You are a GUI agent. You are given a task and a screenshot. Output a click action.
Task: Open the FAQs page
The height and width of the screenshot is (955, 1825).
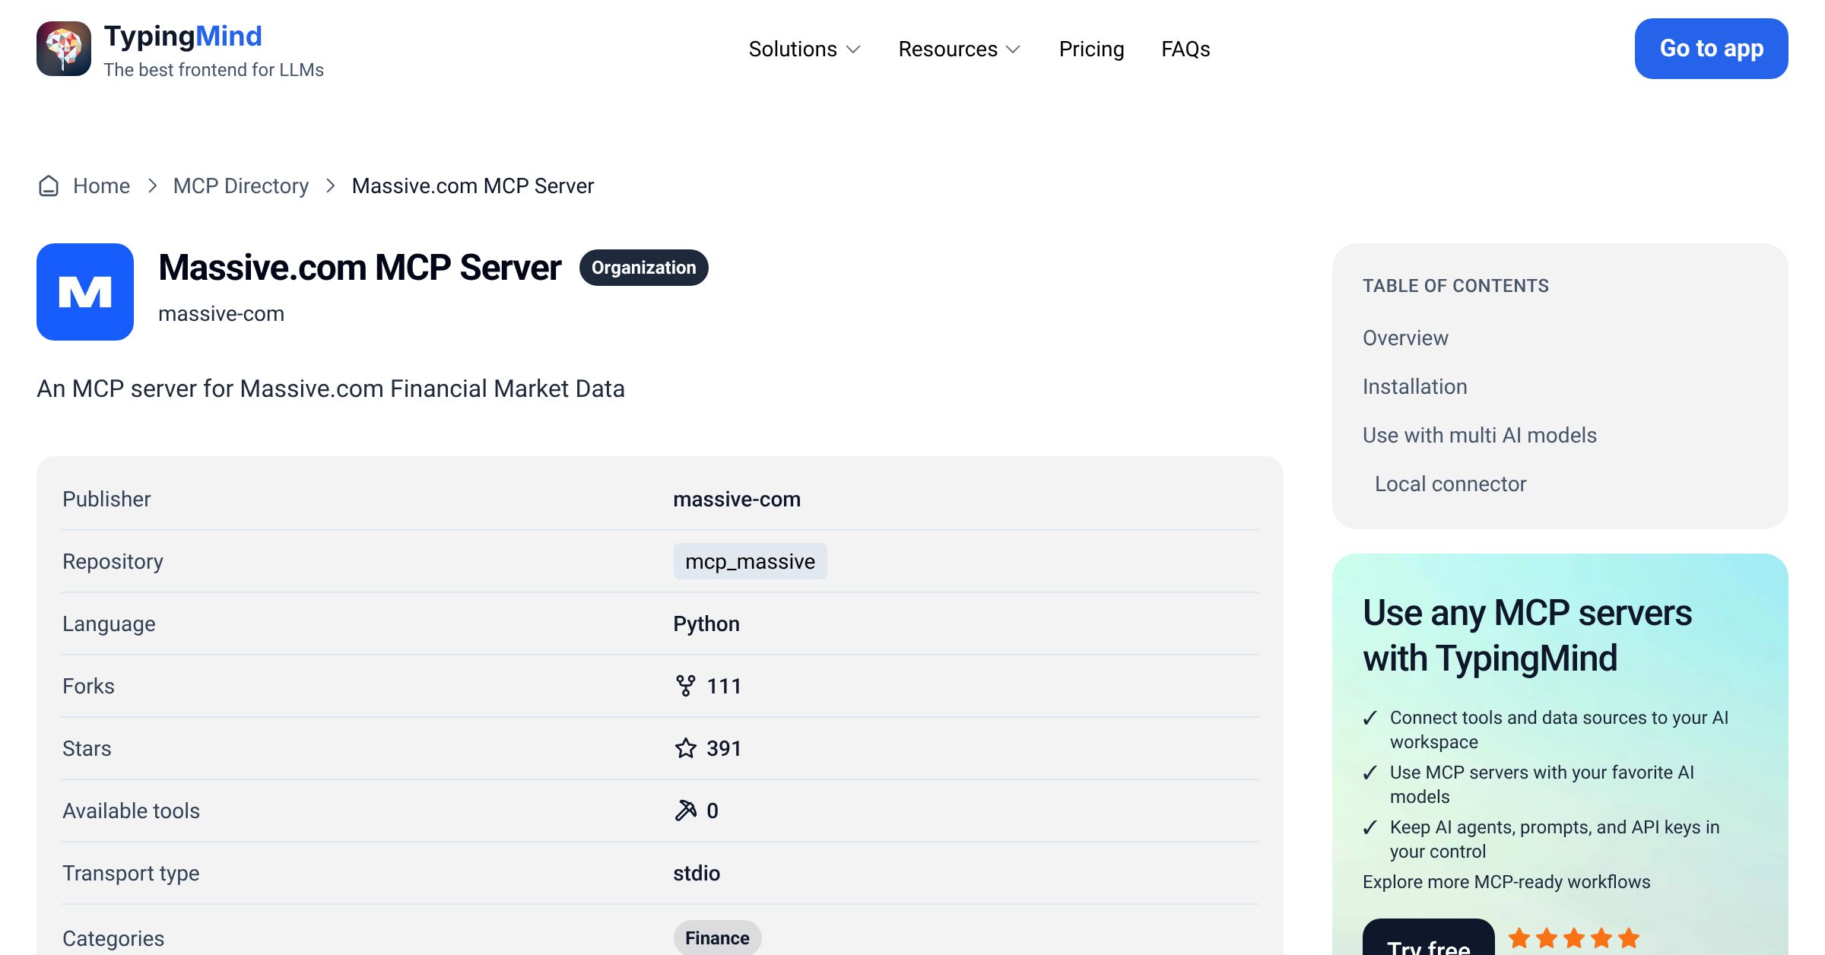1185,49
